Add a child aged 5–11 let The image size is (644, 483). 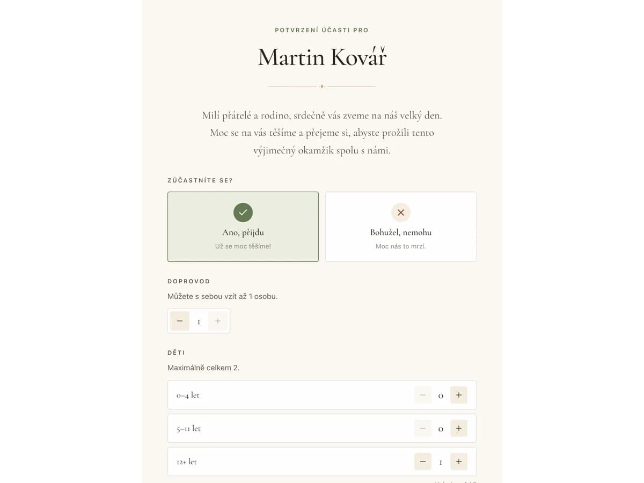click(x=459, y=428)
